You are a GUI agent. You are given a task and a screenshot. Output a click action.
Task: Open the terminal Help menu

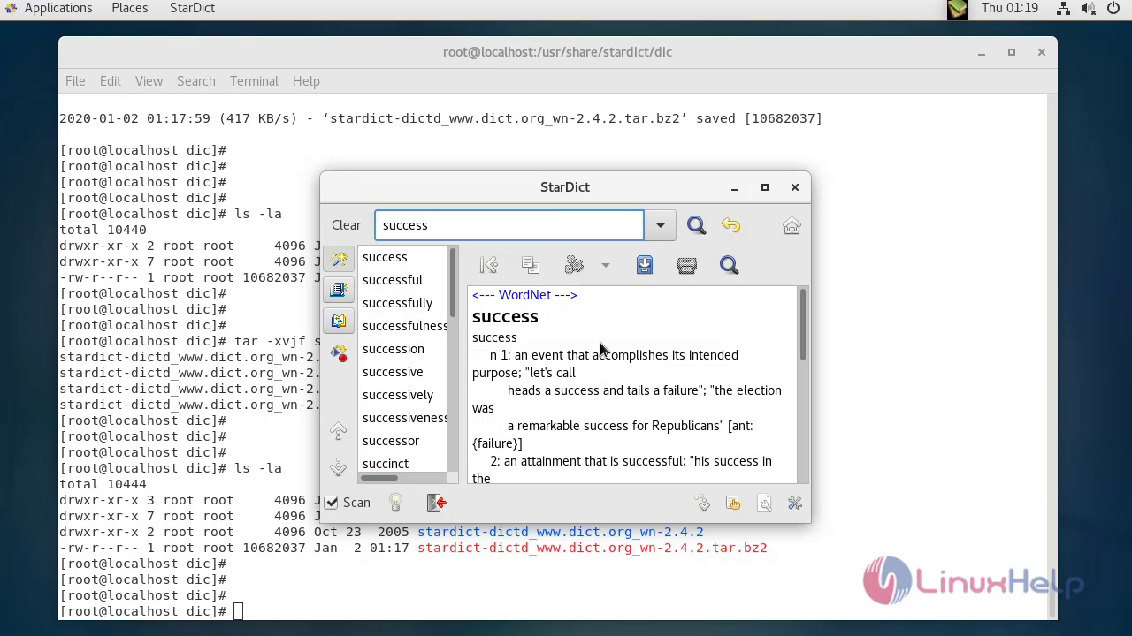[x=306, y=80]
